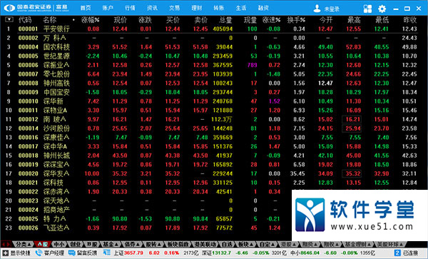Open the 交易 menu
The image size is (428, 259).
(175, 8)
